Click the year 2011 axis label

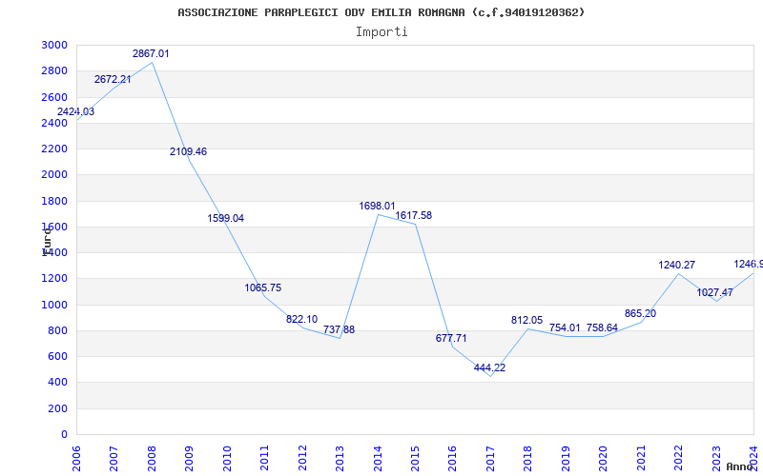coord(265,459)
